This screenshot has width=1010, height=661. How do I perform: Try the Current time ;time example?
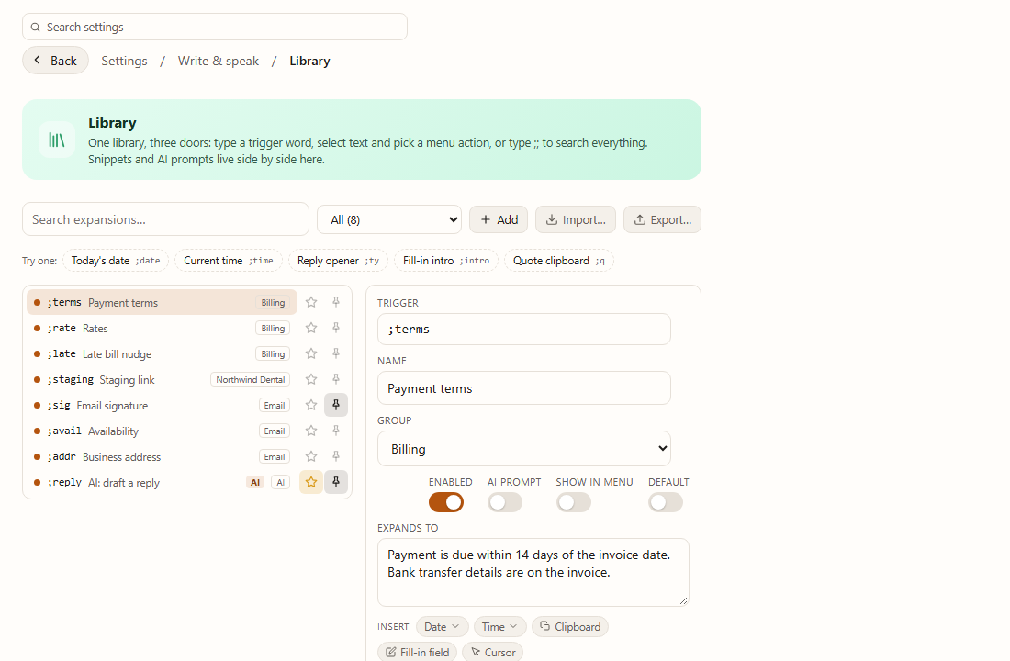pos(229,261)
